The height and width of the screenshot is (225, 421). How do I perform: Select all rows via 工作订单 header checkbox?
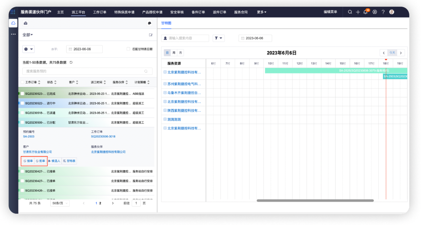(22, 82)
